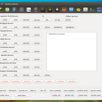
Task: Check Monitorix Service STATUS
Action: point(37,67)
